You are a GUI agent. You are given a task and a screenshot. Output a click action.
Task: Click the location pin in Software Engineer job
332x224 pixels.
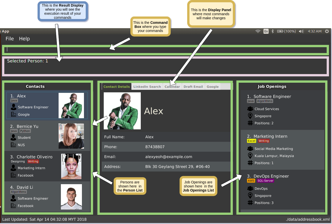250,116
